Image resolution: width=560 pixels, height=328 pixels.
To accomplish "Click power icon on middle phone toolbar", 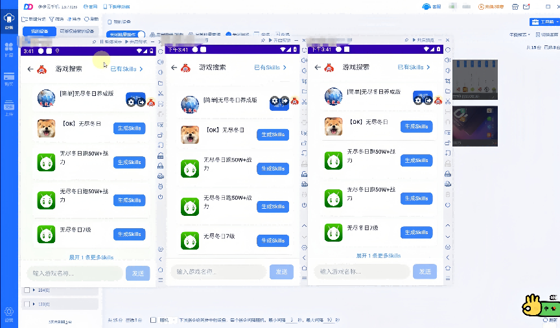I will (304, 205).
